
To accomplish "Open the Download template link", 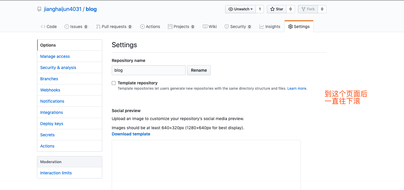I will point(131,134).
